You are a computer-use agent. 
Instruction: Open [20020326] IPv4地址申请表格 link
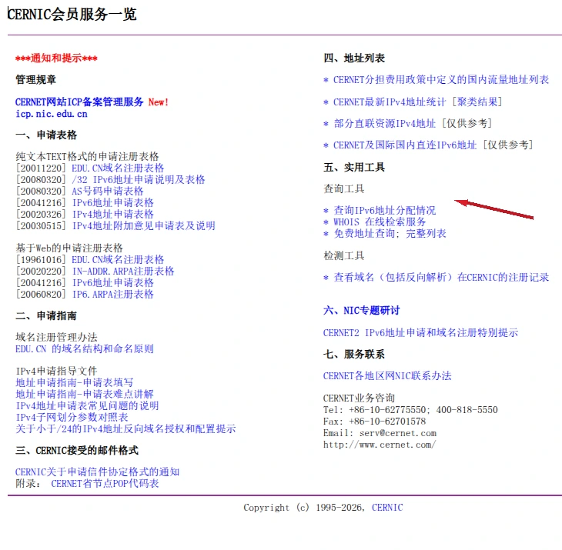click(113, 214)
